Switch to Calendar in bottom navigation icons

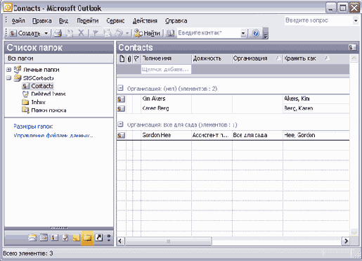point(44,238)
